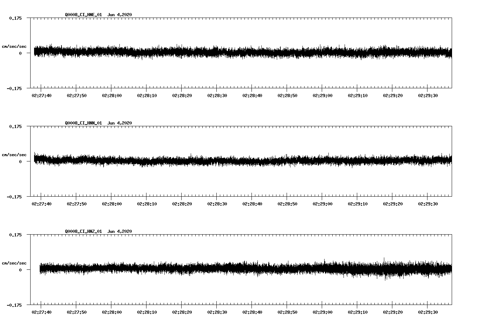This screenshot has width=477, height=325.
Task: Click 02:29:10 on the HNN time axis
Action: pyautogui.click(x=358, y=204)
